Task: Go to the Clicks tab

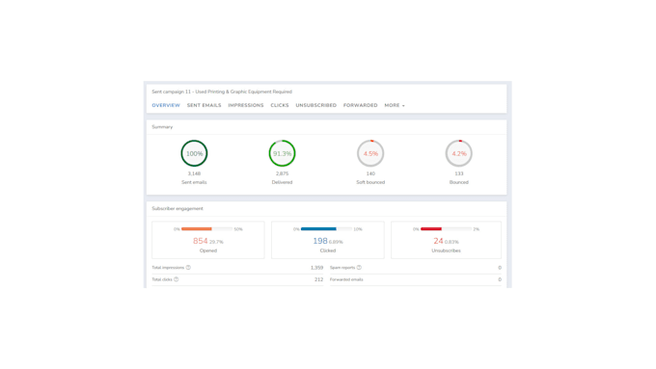Action: tap(280, 105)
